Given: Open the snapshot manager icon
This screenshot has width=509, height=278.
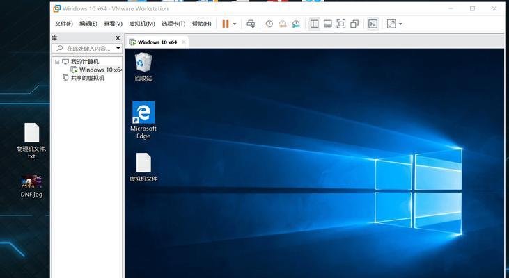Looking at the screenshot, I should click(296, 24).
